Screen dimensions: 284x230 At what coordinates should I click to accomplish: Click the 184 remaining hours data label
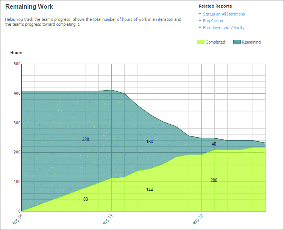click(150, 142)
